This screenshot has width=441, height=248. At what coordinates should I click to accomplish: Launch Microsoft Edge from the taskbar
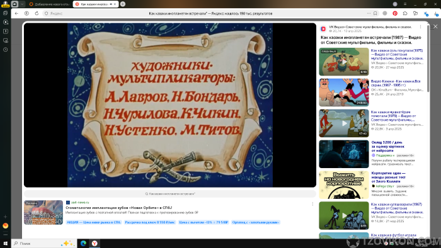[x=83, y=243]
